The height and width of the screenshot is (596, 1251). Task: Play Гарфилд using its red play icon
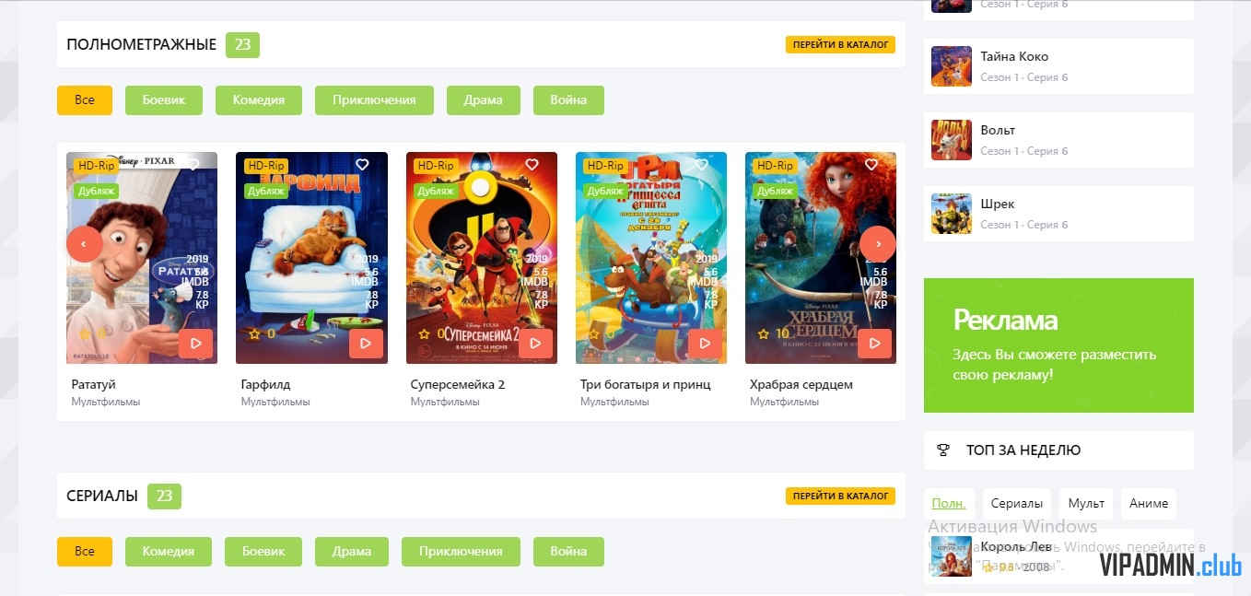pyautogui.click(x=366, y=344)
